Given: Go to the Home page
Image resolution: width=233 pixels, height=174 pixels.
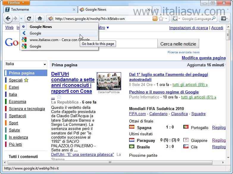Looking at the screenshot, I should click(40, 18).
